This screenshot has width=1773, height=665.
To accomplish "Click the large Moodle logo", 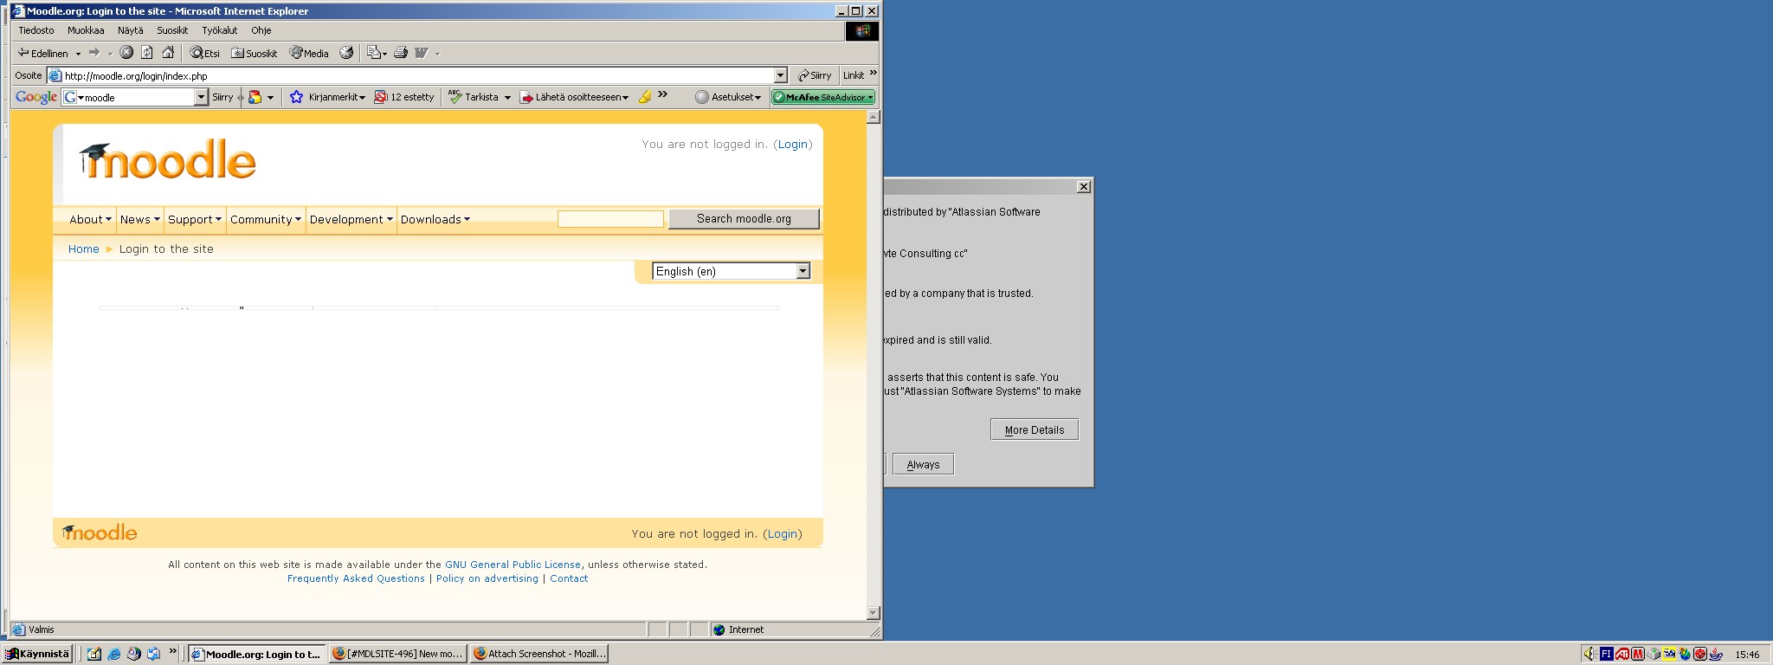I will click(168, 160).
